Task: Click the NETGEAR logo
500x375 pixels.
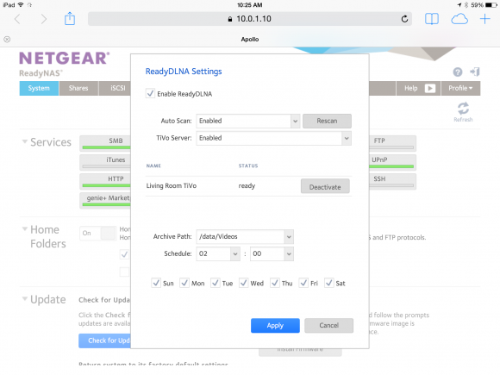Action: click(65, 58)
